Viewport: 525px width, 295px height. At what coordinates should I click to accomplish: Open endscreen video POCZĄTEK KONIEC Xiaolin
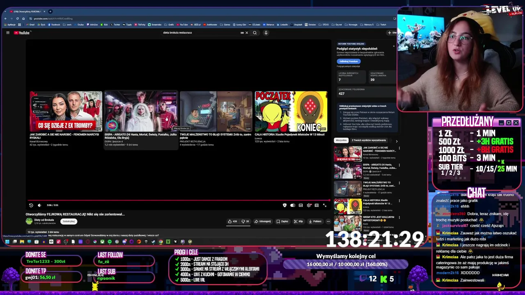pos(291,111)
